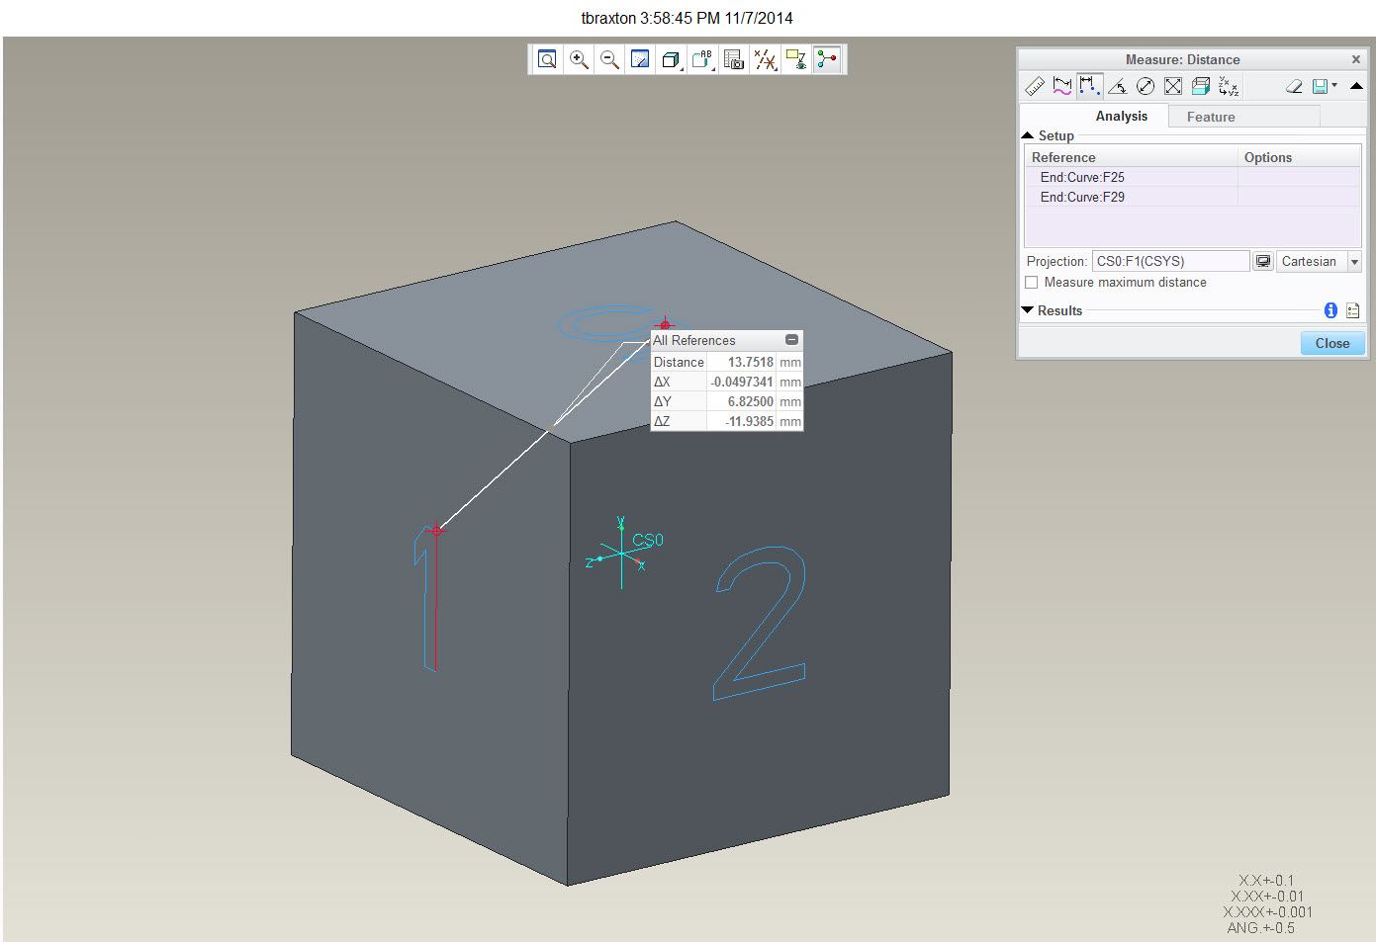The width and height of the screenshot is (1376, 942).
Task: Click the X.X+-0.1 tolerance note
Action: click(x=1266, y=881)
